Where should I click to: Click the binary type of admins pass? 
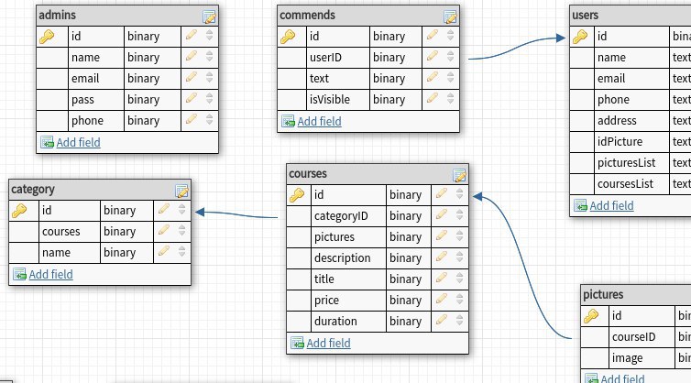(143, 100)
